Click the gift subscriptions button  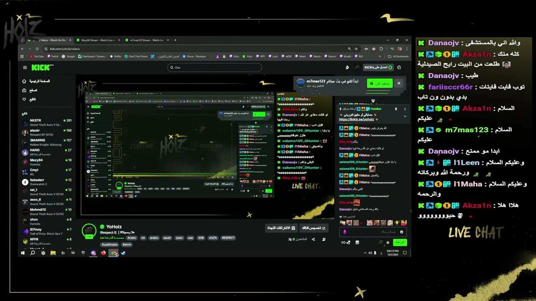coord(281,228)
